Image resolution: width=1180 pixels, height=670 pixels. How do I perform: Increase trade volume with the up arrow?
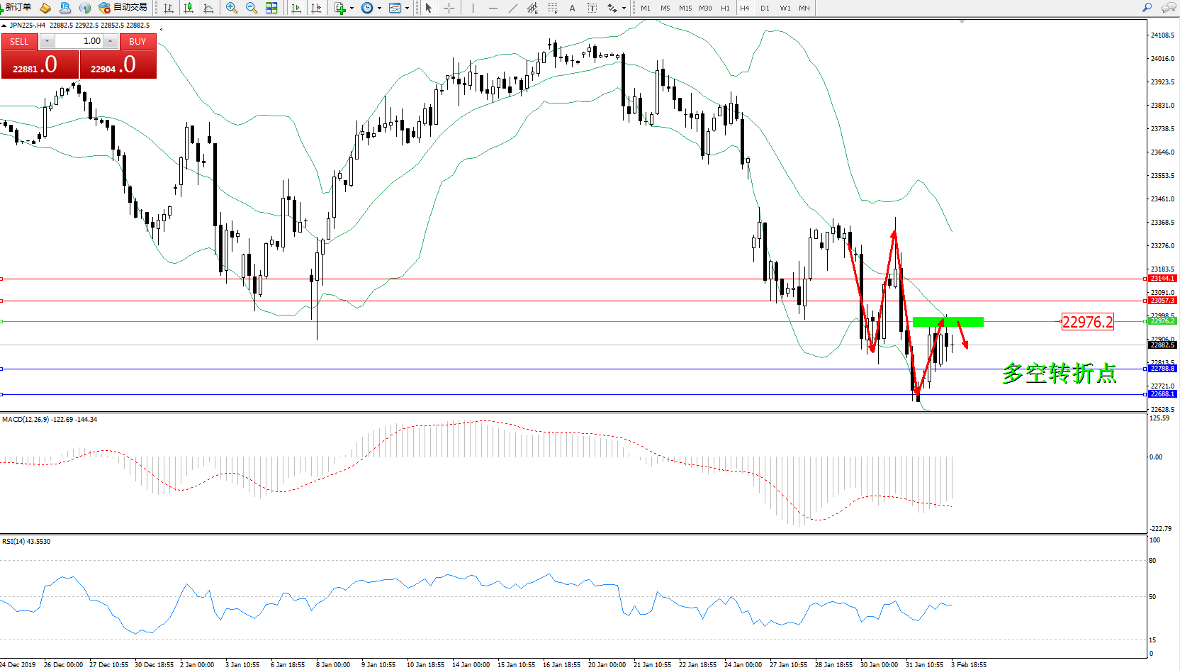[111, 41]
